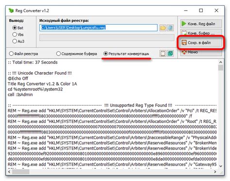Choose the Файл реестра view radio

point(11,54)
